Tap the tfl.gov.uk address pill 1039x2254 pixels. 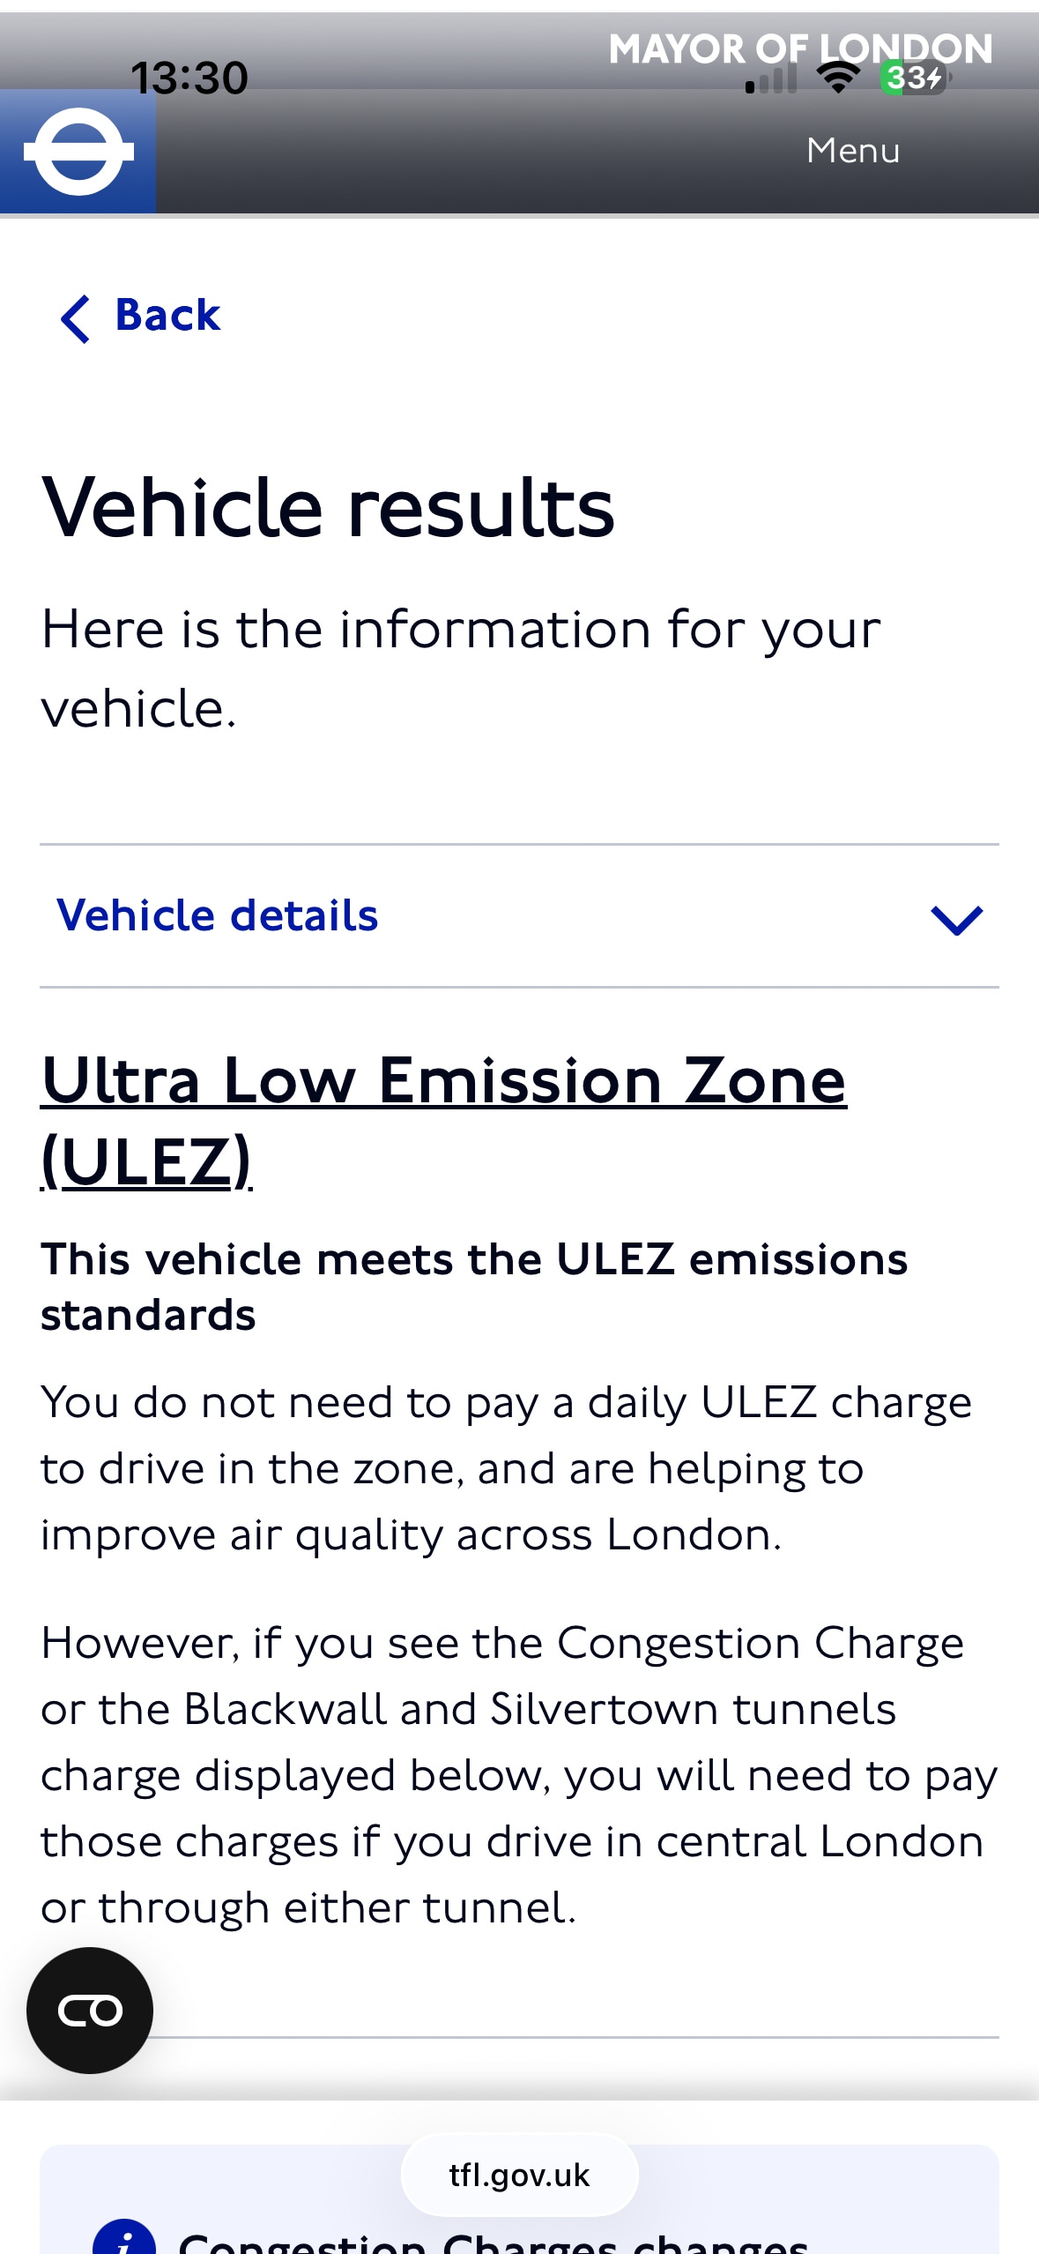pyautogui.click(x=519, y=2175)
